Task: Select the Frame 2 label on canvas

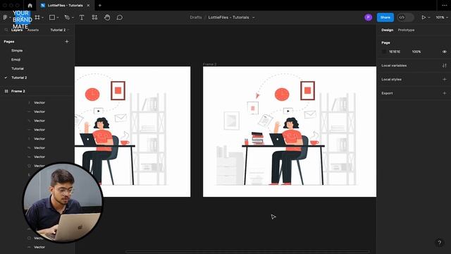Action: 210,64
